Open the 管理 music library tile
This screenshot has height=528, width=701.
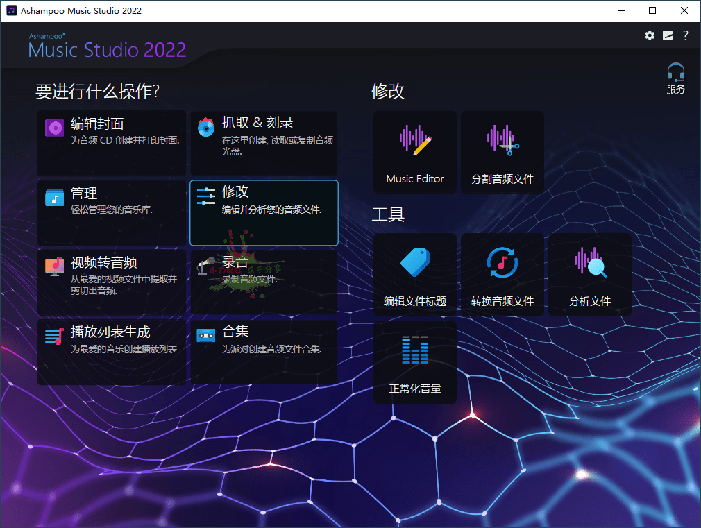coord(111,212)
